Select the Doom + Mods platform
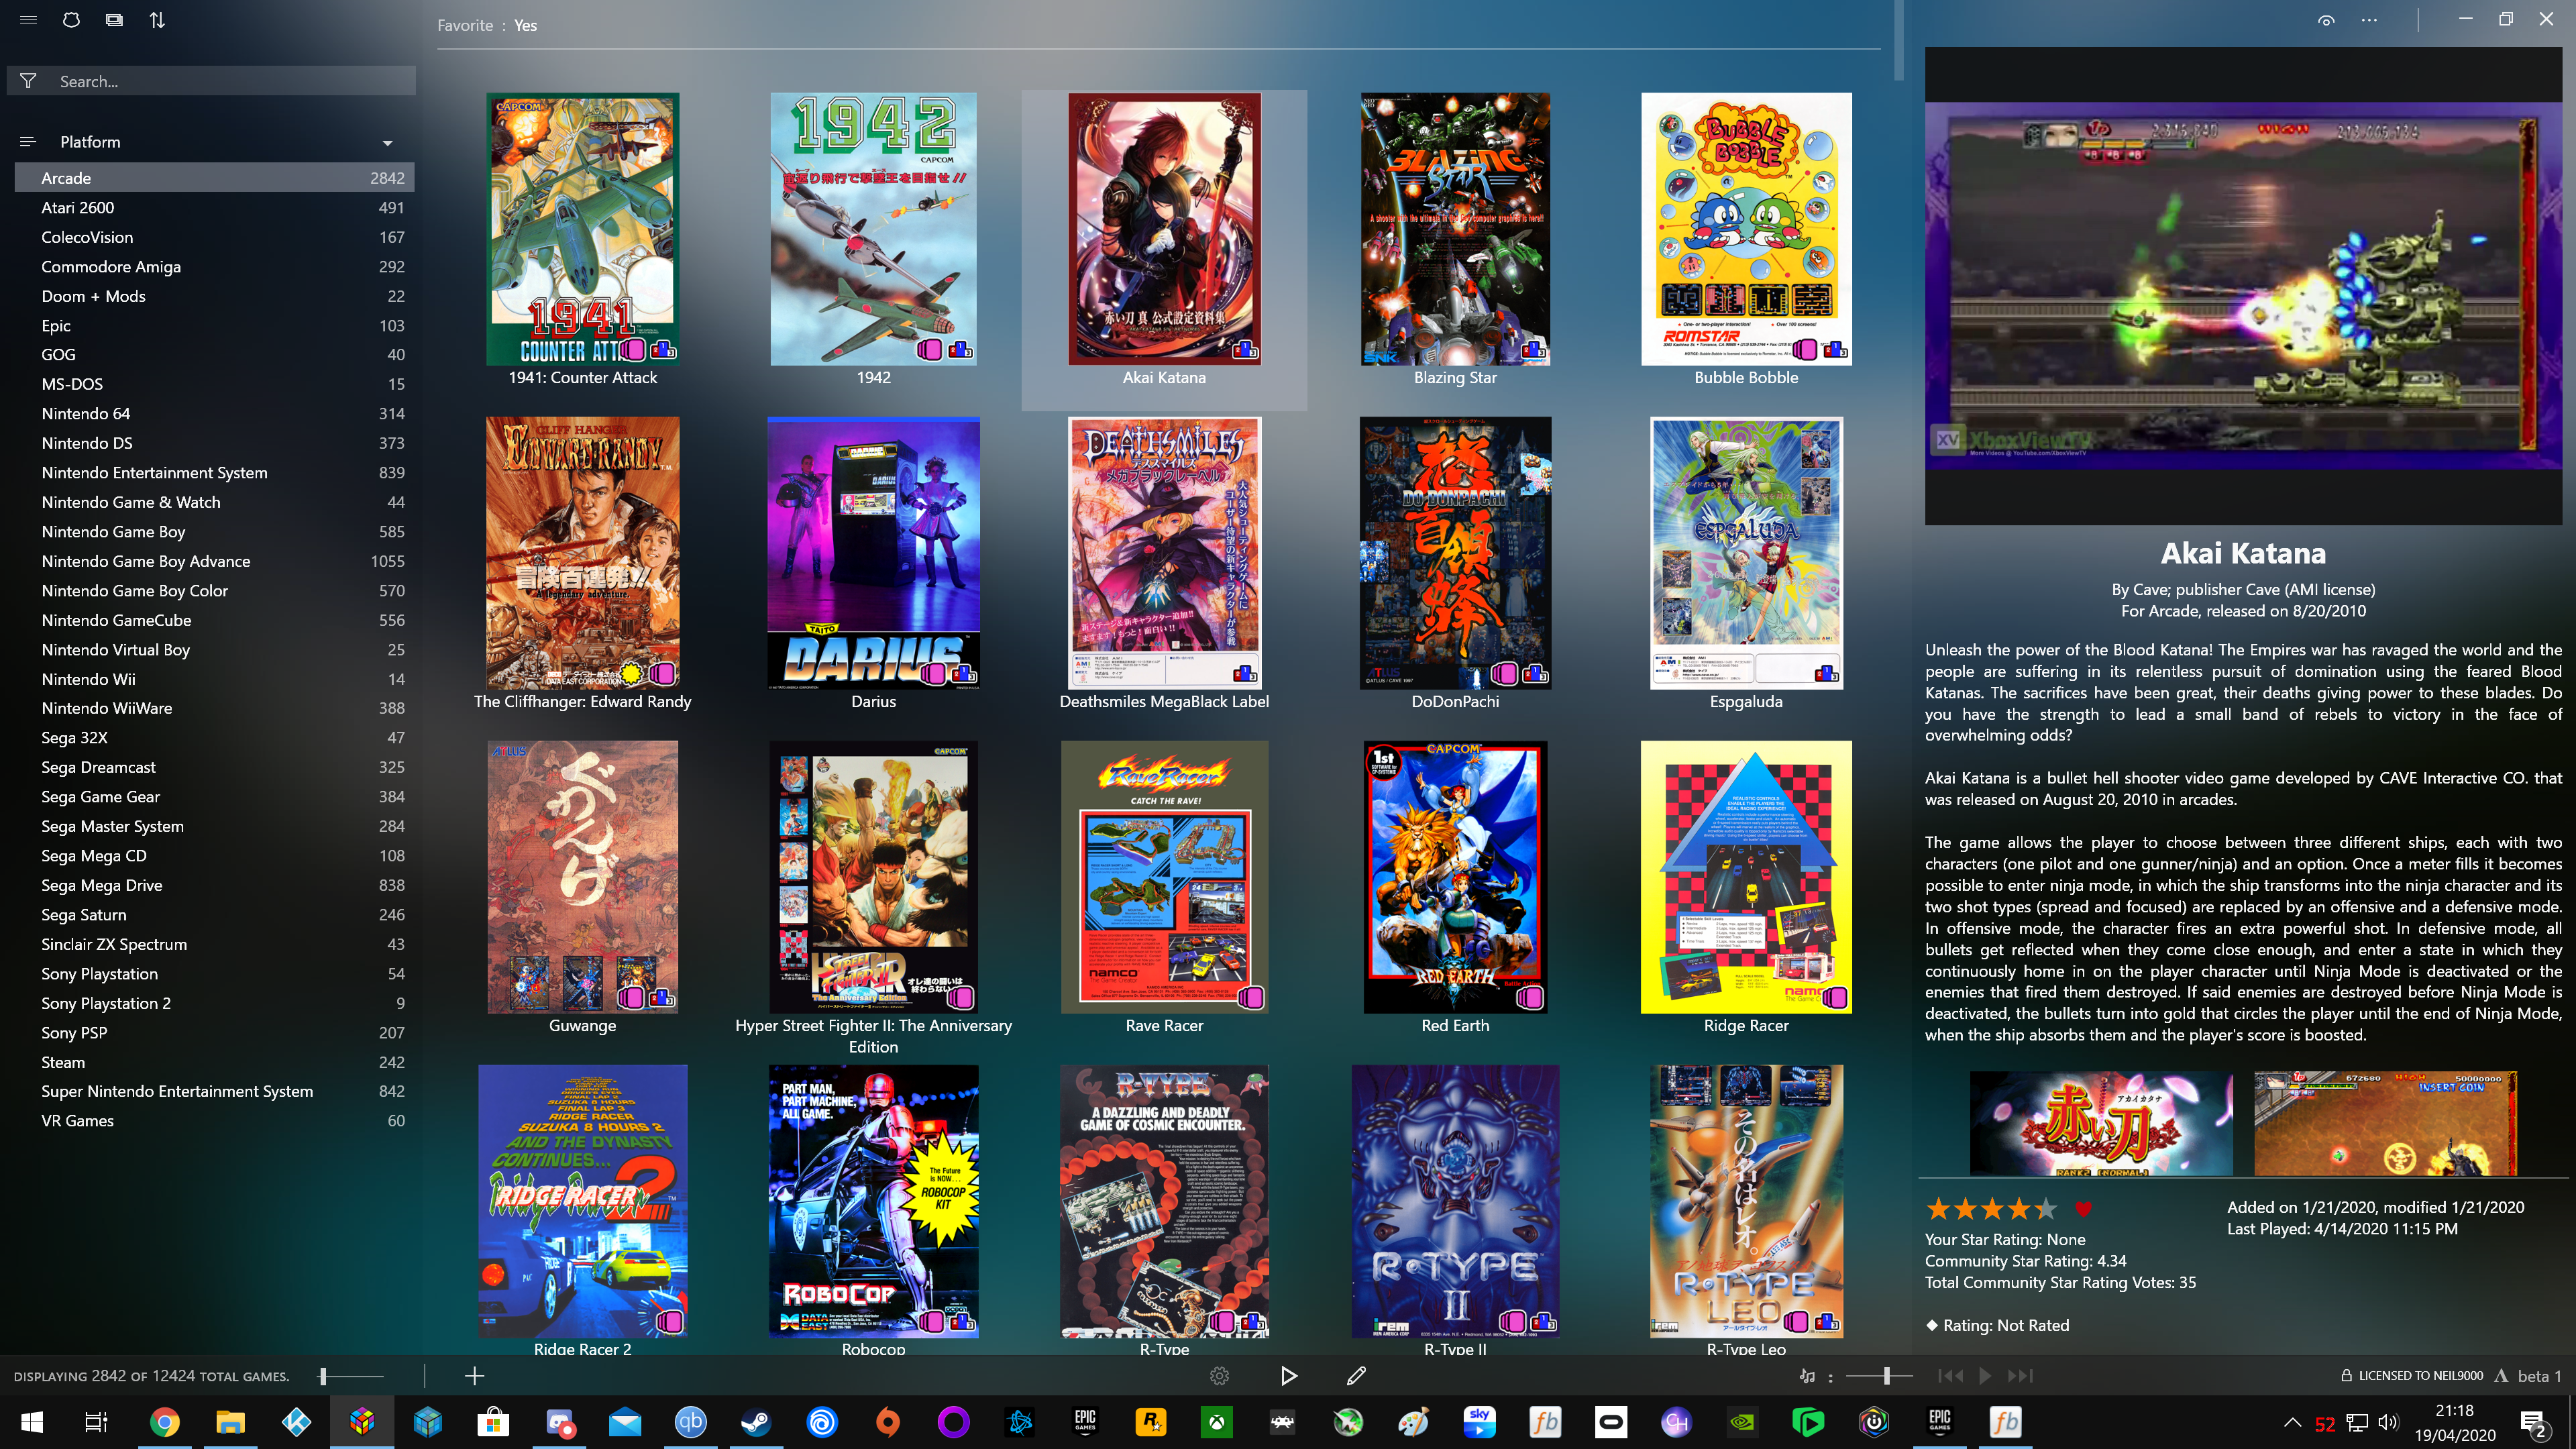Screen dimensions: 2576x1449 (214, 296)
